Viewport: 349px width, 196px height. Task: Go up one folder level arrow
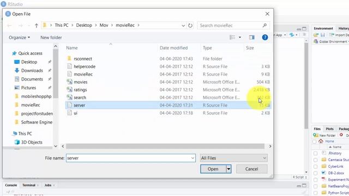(37, 26)
